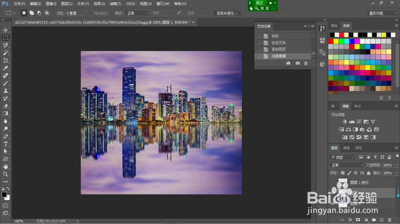This screenshot has width=400, height=224.
Task: Select the Crop tool
Action: (5, 61)
